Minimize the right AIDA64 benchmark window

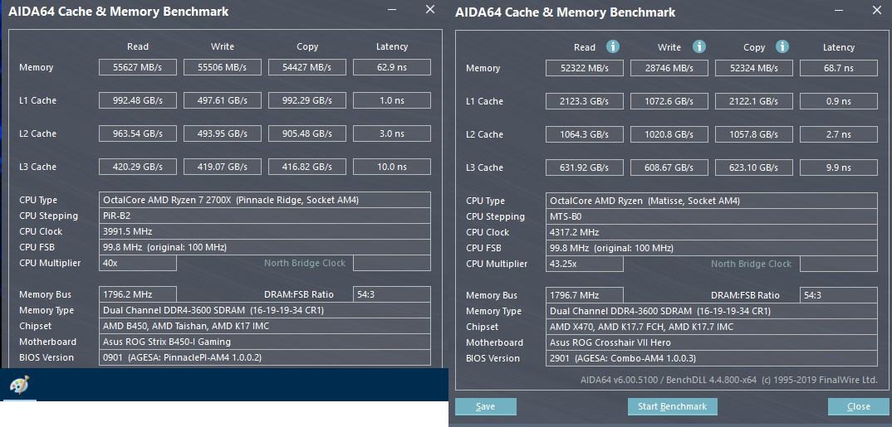839,10
